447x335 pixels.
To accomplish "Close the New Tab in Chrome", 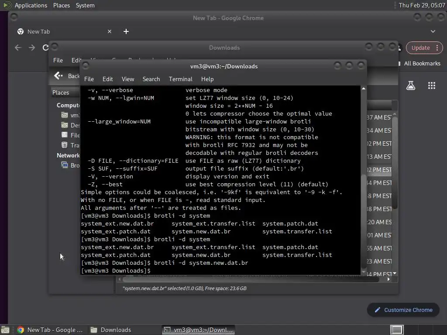I will (x=110, y=31).
